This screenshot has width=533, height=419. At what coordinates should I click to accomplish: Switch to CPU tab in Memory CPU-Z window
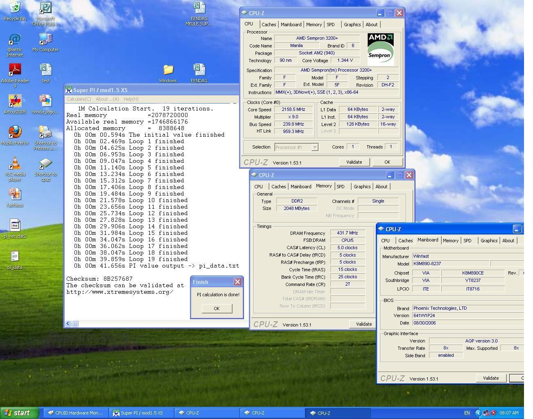(x=258, y=187)
